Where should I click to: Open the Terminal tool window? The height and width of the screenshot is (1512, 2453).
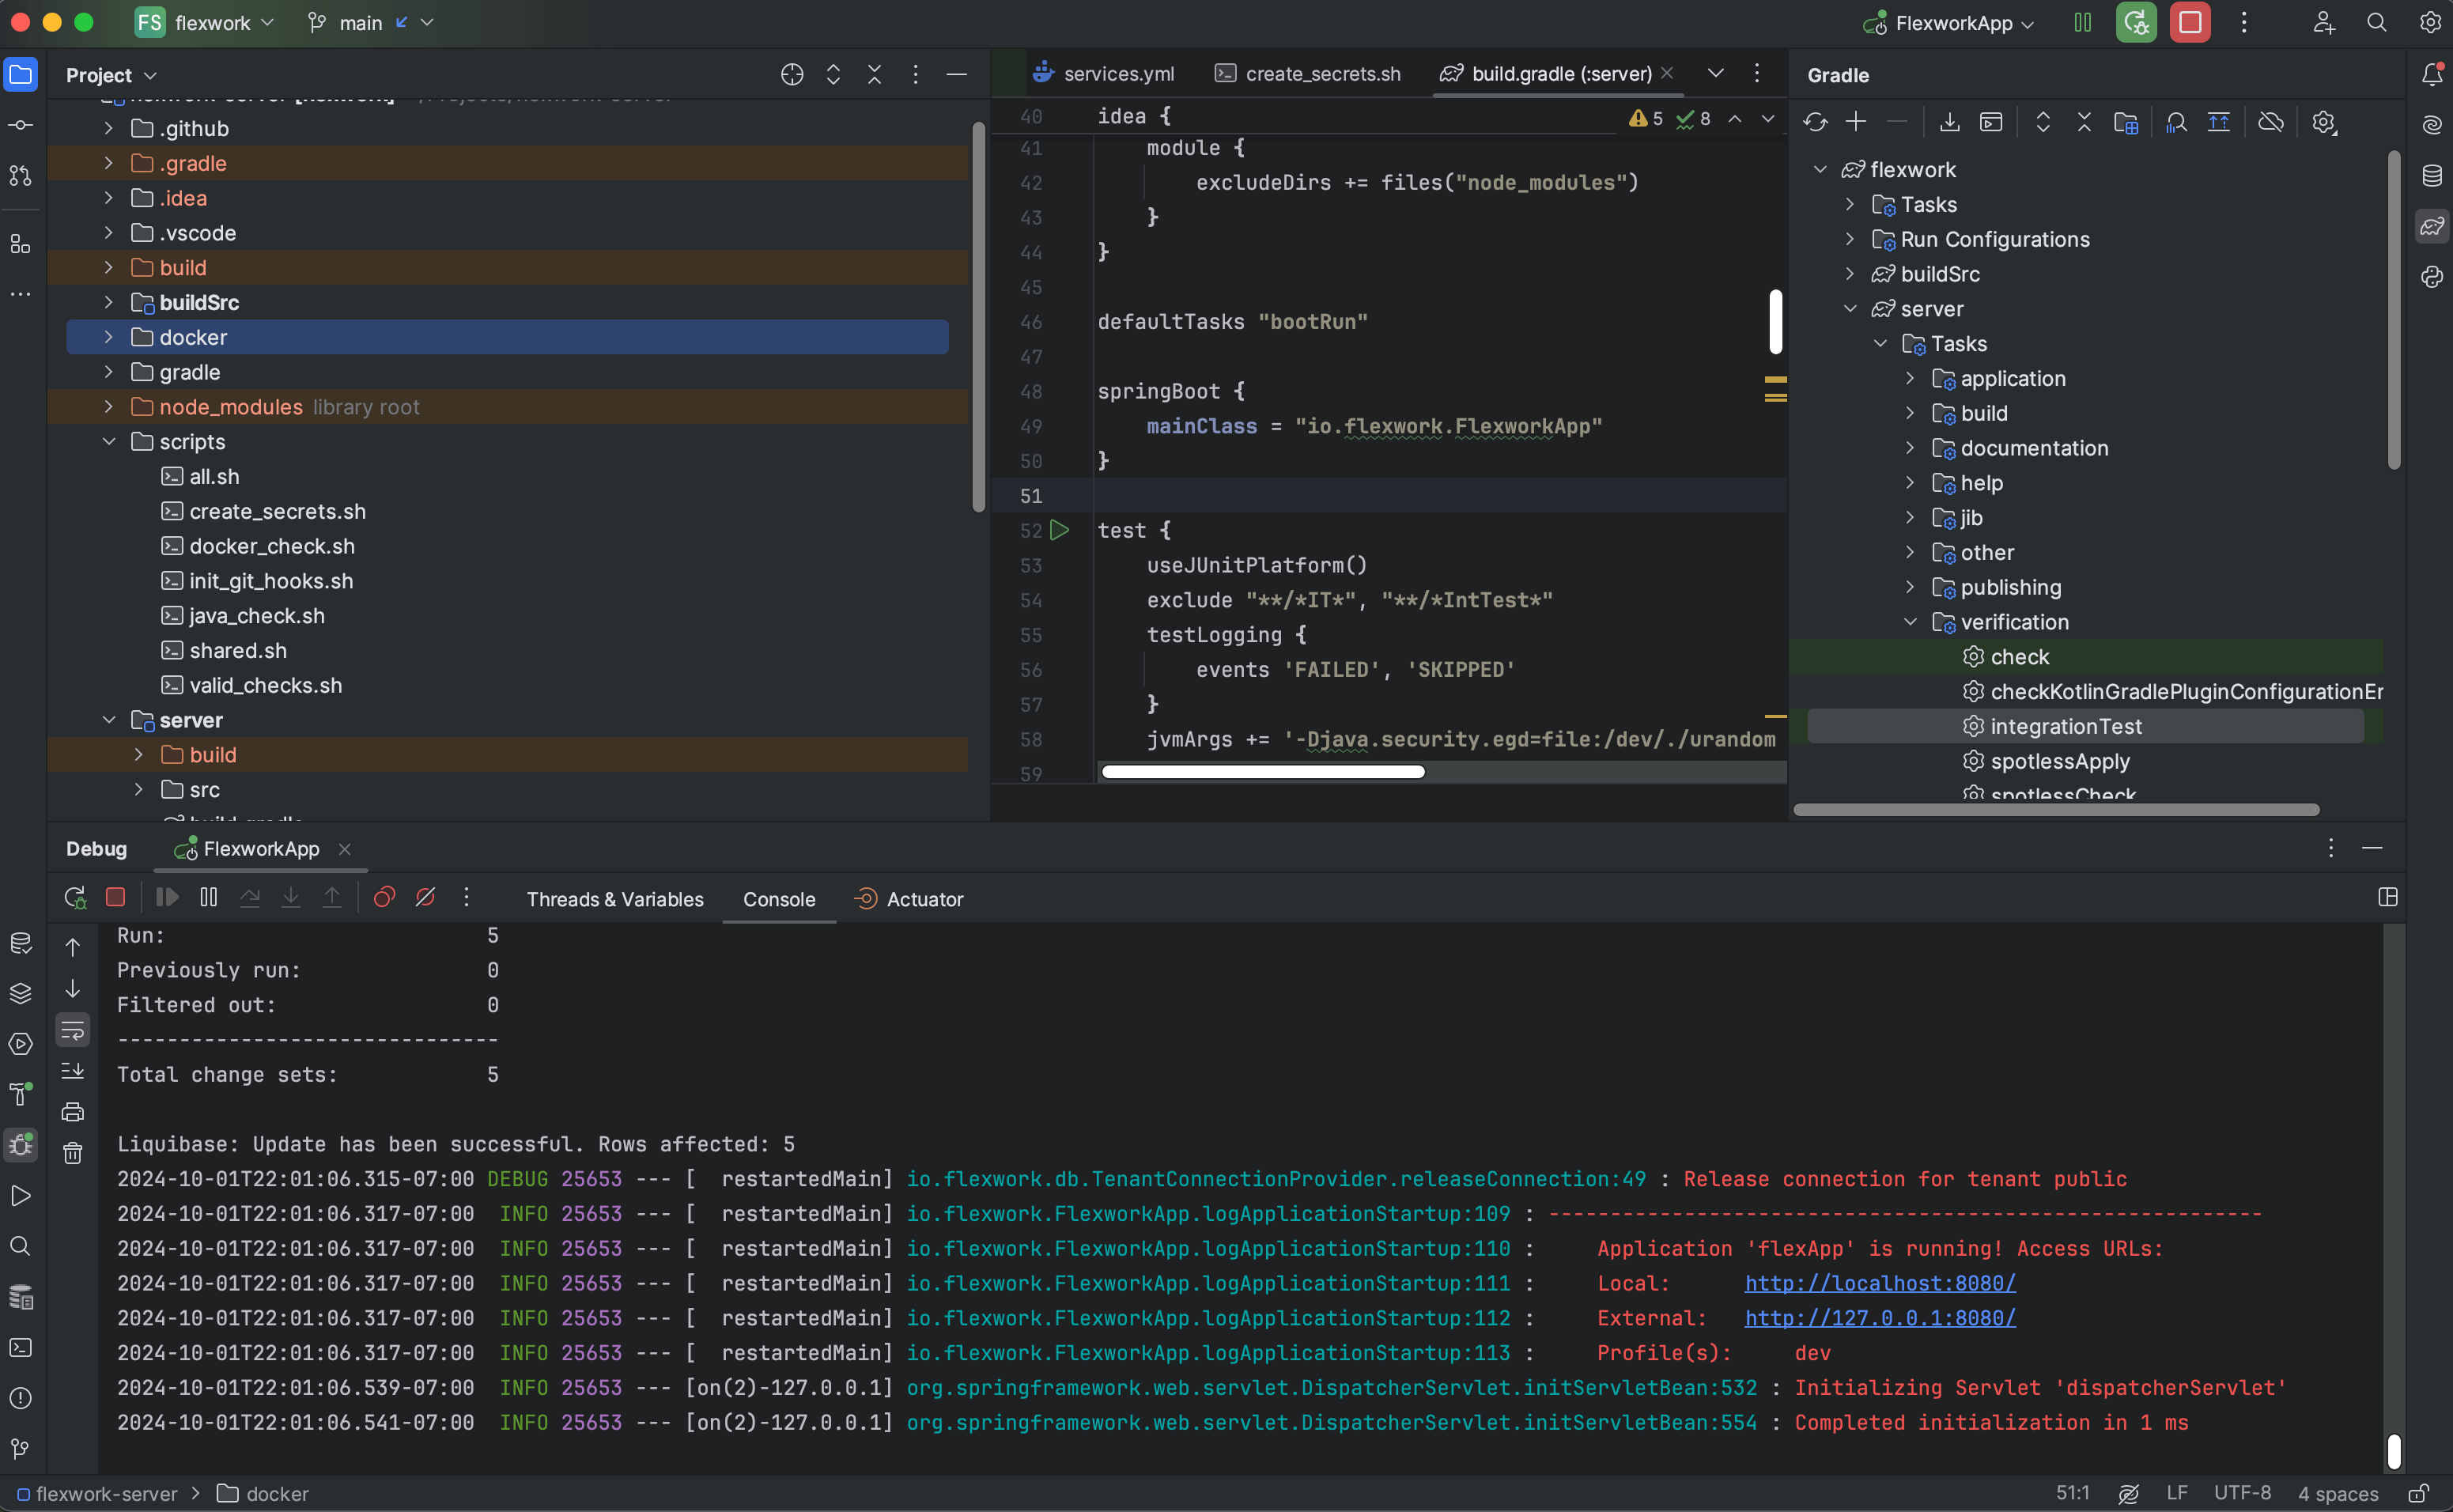pos(20,1348)
